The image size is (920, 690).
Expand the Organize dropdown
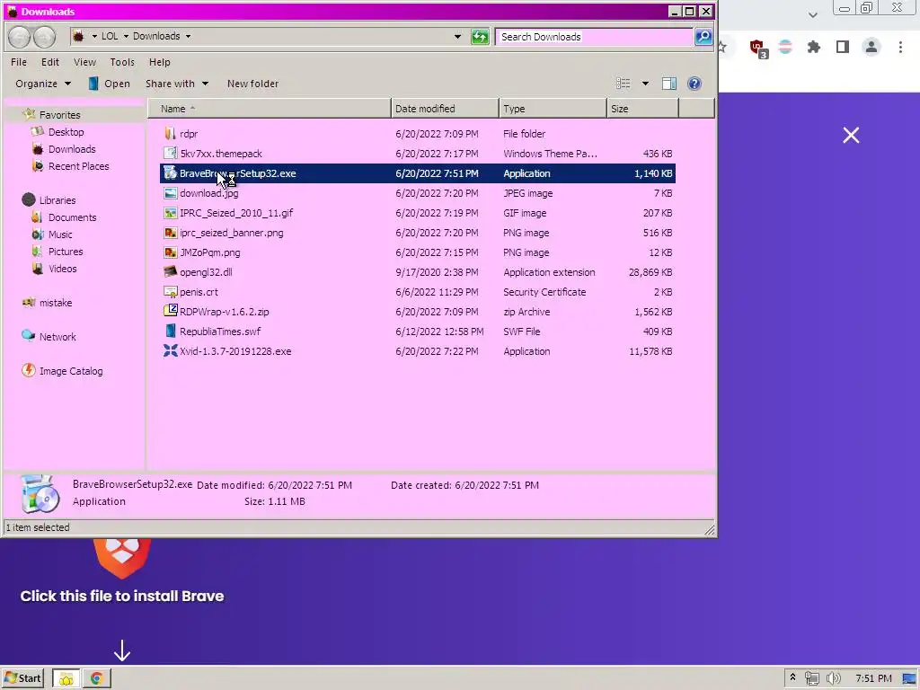point(43,84)
